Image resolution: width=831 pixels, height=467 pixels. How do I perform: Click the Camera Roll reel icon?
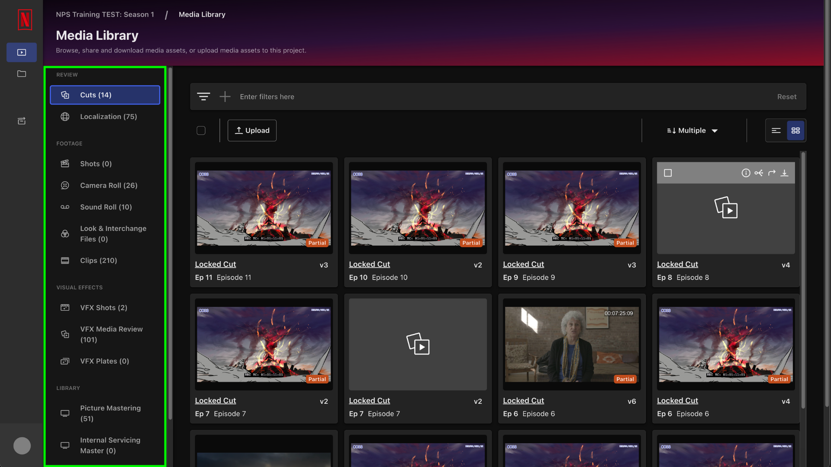click(x=65, y=186)
